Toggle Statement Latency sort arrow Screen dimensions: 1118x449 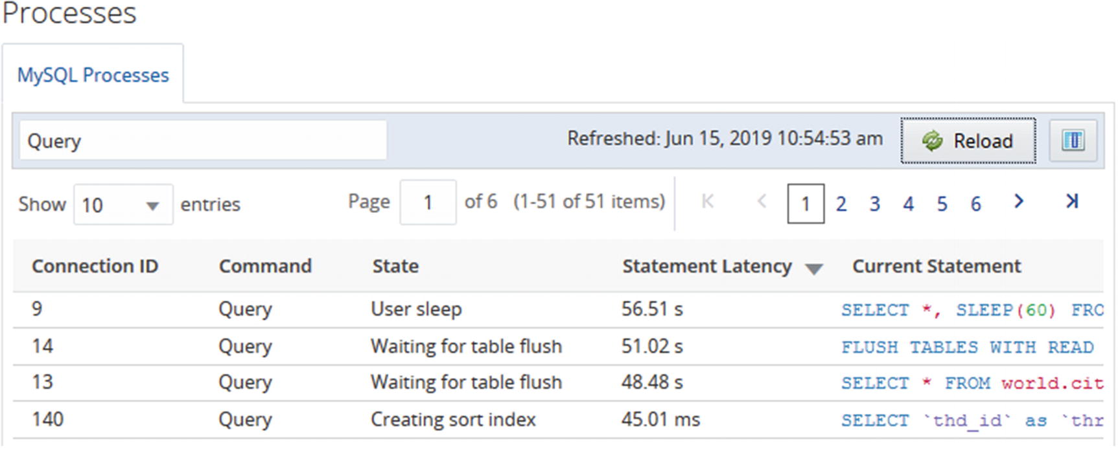pyautogui.click(x=814, y=268)
